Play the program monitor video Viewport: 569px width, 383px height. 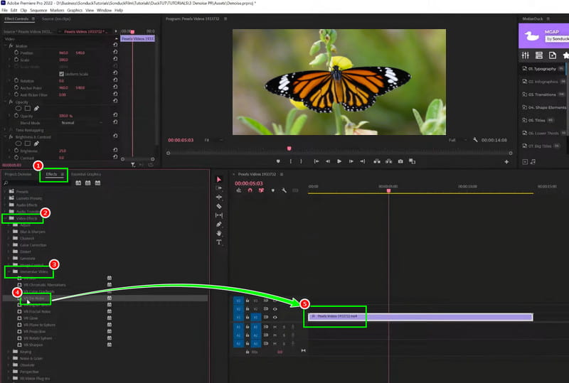[339, 161]
